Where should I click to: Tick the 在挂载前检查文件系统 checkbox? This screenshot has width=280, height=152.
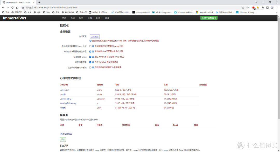coord(90,68)
